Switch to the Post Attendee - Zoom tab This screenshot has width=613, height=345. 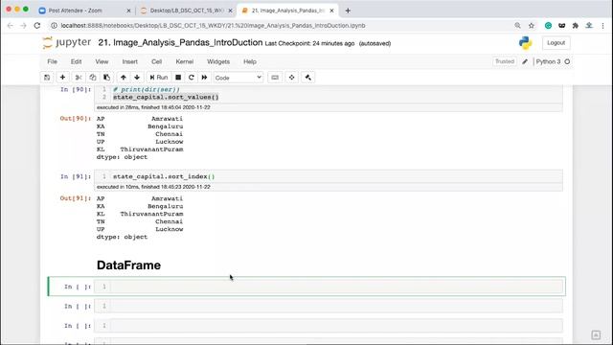75,11
